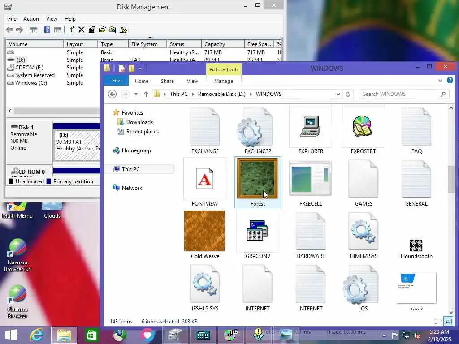Image resolution: width=459 pixels, height=344 pixels.
Task: Open the Naenara Browser 3.5 desktop shortcut
Action: click(17, 255)
